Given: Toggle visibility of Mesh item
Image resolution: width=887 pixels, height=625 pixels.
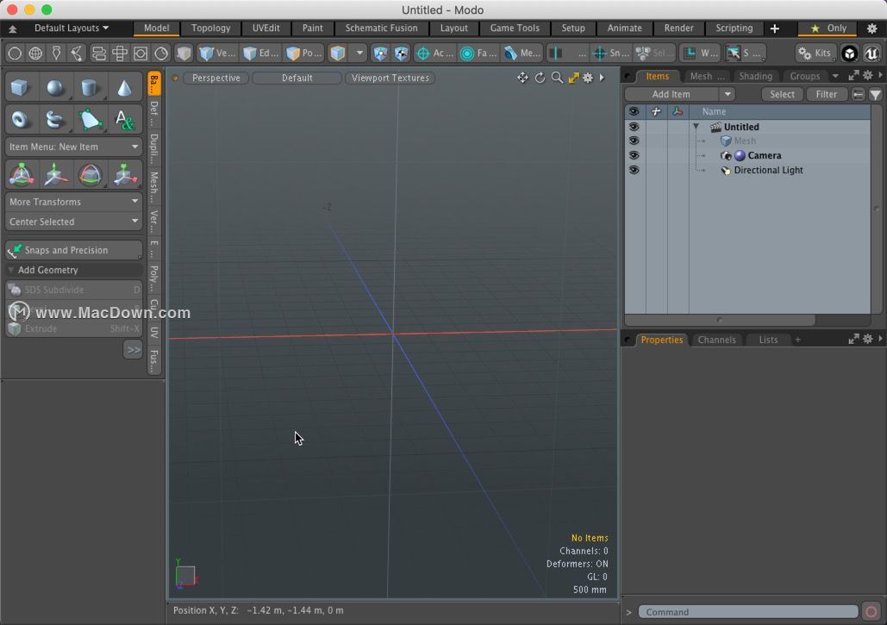Looking at the screenshot, I should [634, 141].
